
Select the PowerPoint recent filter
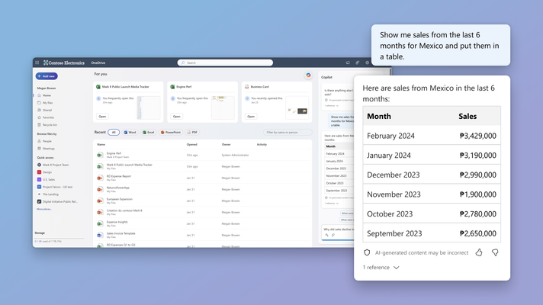tap(171, 132)
